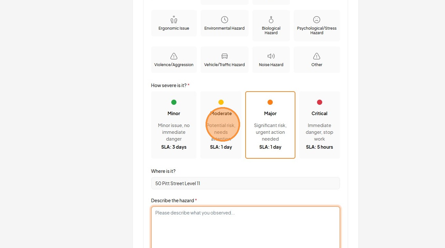Viewport: 445px width, 248px height.
Task: Choose the Noise Hazard speaker icon
Action: point(271,56)
